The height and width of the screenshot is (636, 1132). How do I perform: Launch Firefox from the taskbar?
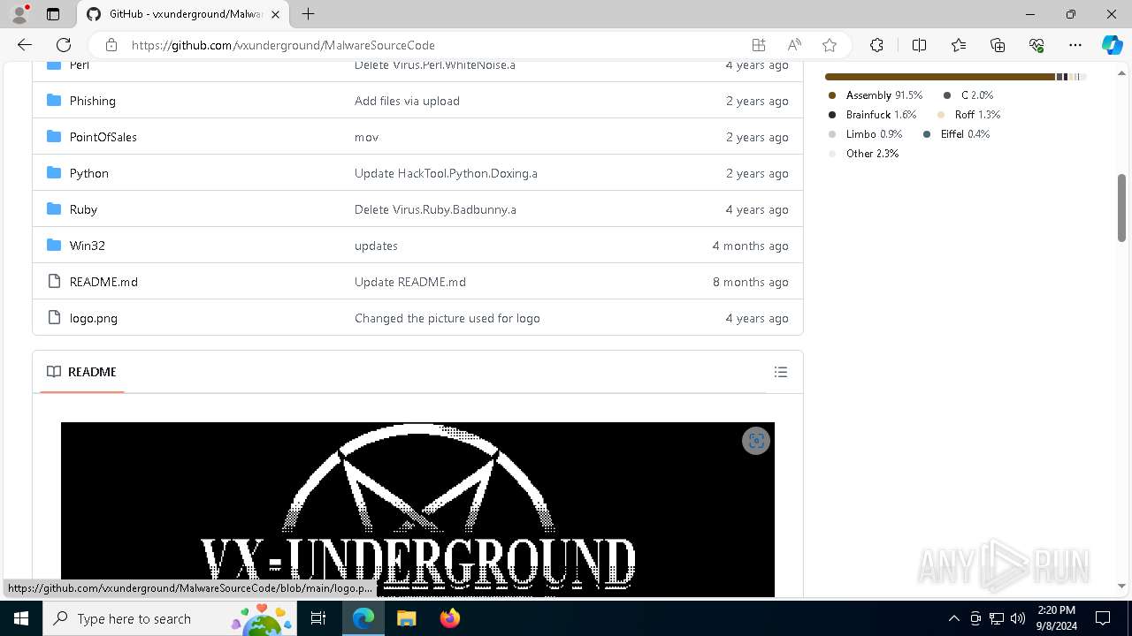tap(450, 618)
